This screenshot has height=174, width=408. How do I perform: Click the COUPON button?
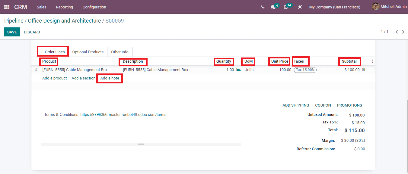click(323, 105)
